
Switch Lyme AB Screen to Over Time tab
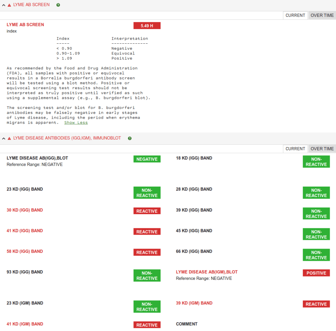(x=322, y=15)
